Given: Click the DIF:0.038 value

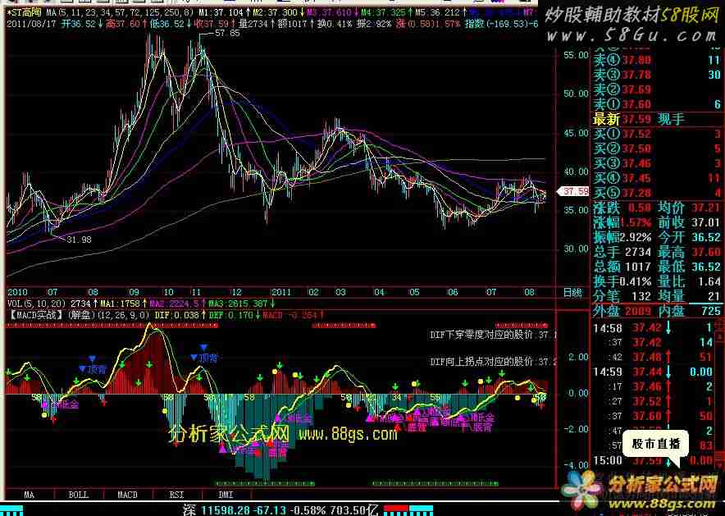Looking at the screenshot, I should [176, 315].
